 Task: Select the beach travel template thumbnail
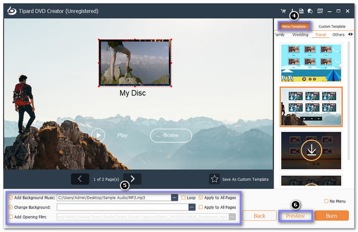point(310,62)
